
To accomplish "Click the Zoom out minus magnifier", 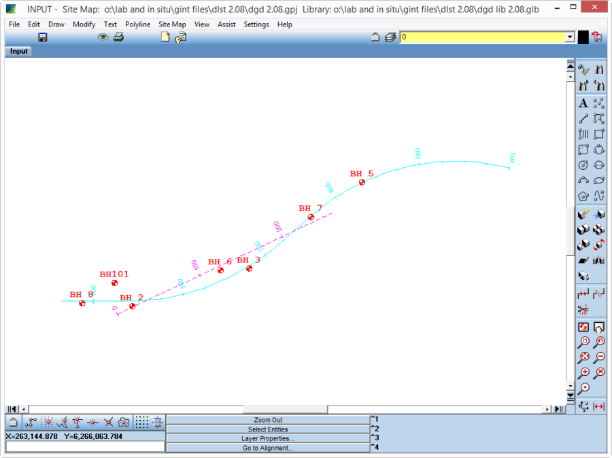I will [599, 357].
